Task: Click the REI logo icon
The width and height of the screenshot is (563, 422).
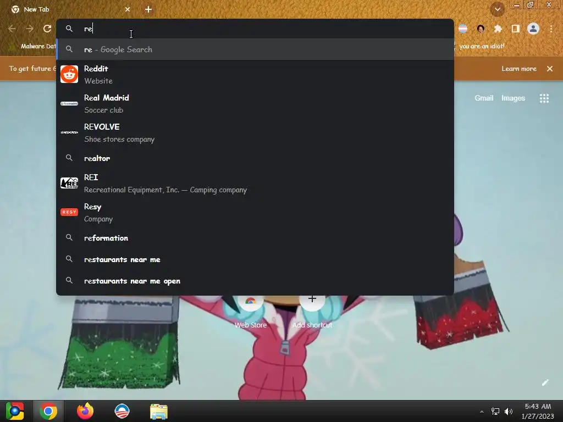Action: click(x=69, y=183)
